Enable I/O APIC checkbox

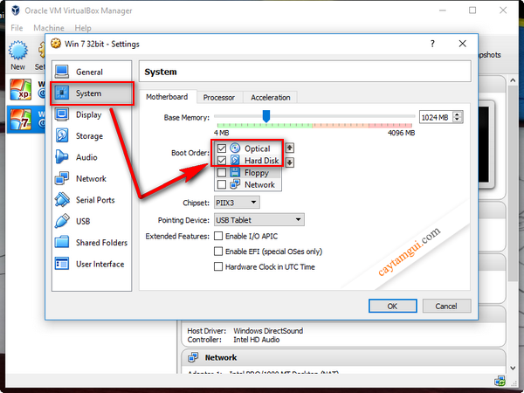click(x=218, y=236)
